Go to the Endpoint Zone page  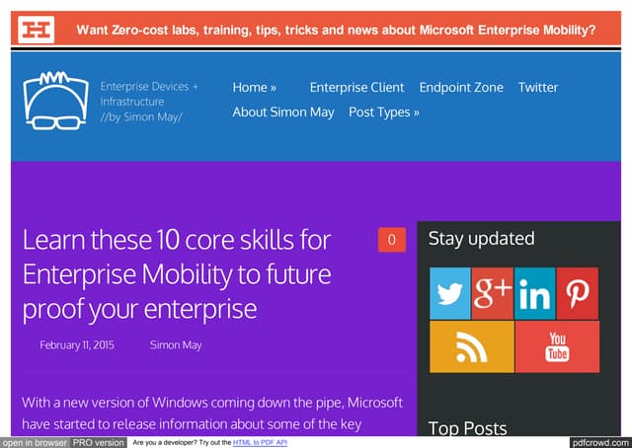coord(461,88)
